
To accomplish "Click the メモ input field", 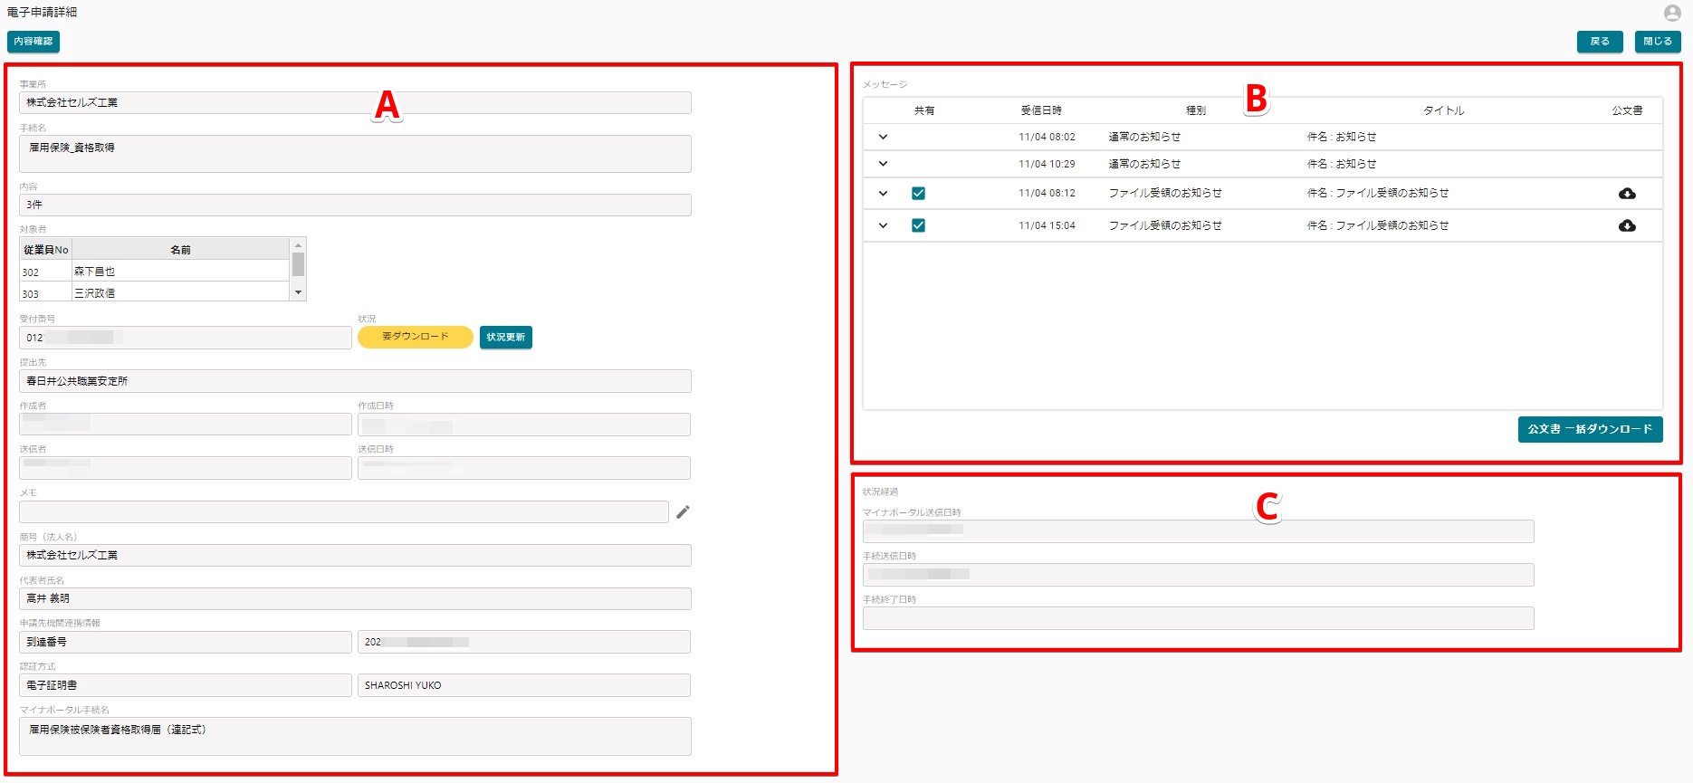I will click(x=344, y=512).
